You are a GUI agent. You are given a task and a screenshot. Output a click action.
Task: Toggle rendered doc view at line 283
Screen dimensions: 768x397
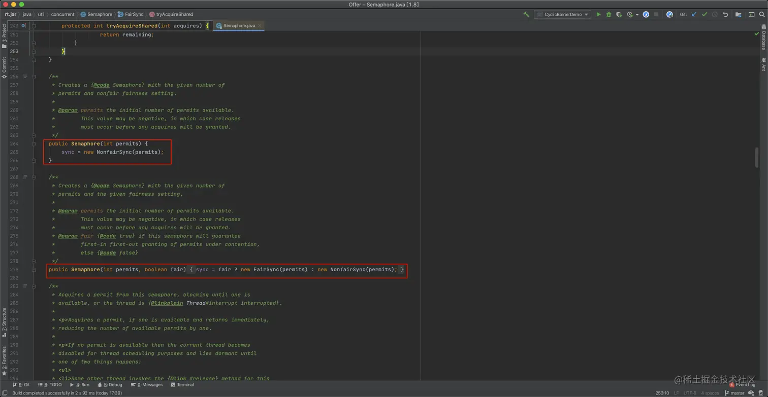tap(25, 286)
